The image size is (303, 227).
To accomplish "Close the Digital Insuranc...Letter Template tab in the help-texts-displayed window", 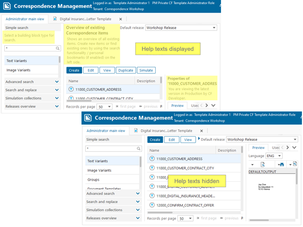I will (120, 19).
